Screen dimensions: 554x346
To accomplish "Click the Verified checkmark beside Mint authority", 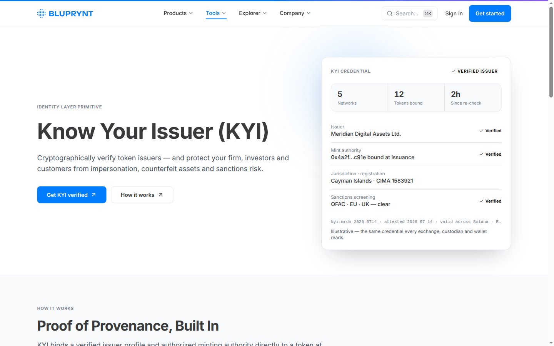I will pyautogui.click(x=481, y=154).
